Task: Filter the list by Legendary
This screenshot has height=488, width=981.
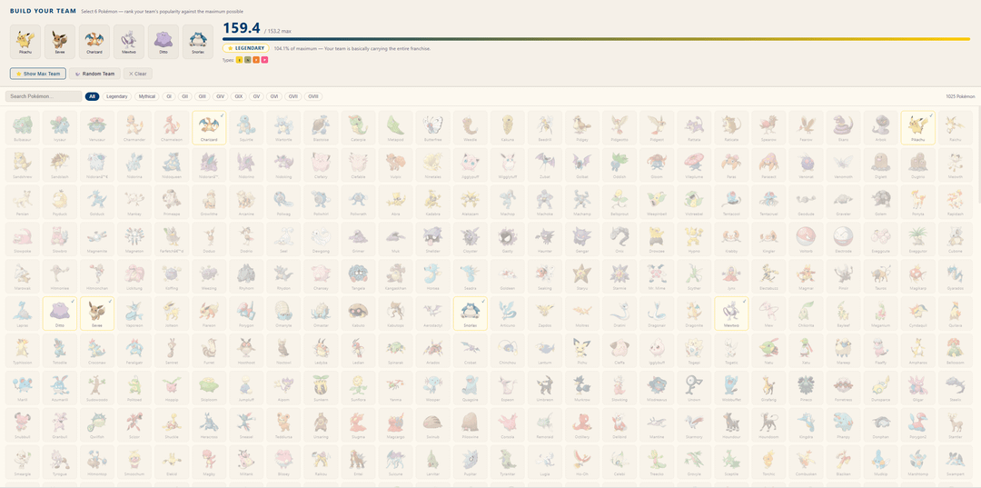Action: coord(117,96)
